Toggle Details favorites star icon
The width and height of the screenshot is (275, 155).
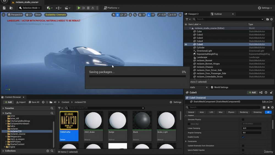(268, 107)
